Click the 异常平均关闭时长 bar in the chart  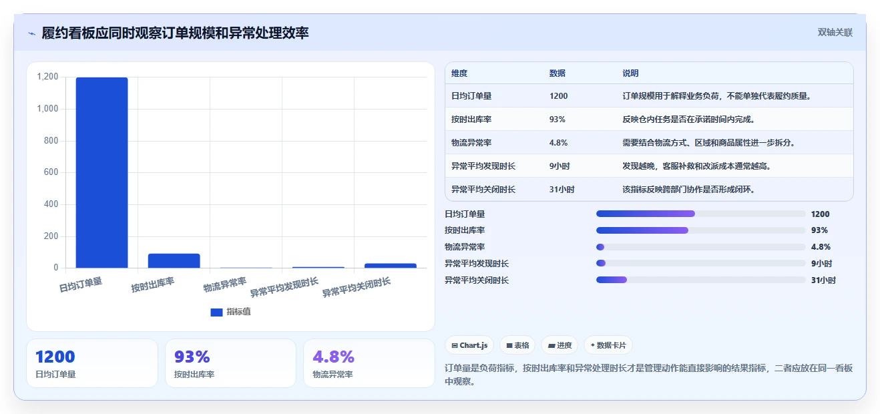click(390, 265)
